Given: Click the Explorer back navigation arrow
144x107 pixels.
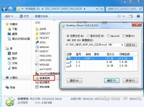Looking at the screenshot, I should 5,9.
